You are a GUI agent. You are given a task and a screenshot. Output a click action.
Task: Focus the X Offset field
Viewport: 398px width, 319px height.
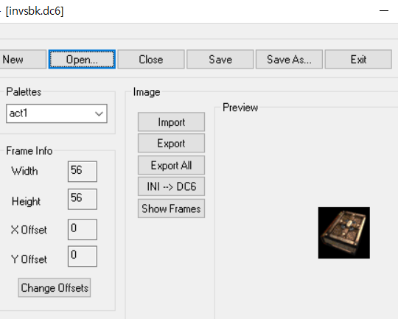pyautogui.click(x=83, y=229)
